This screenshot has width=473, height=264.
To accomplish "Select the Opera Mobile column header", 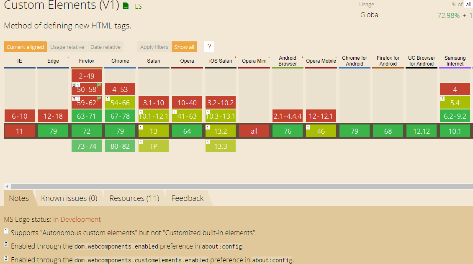I will click(x=321, y=61).
